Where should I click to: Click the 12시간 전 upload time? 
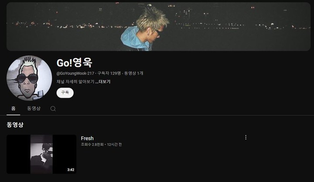point(114,145)
